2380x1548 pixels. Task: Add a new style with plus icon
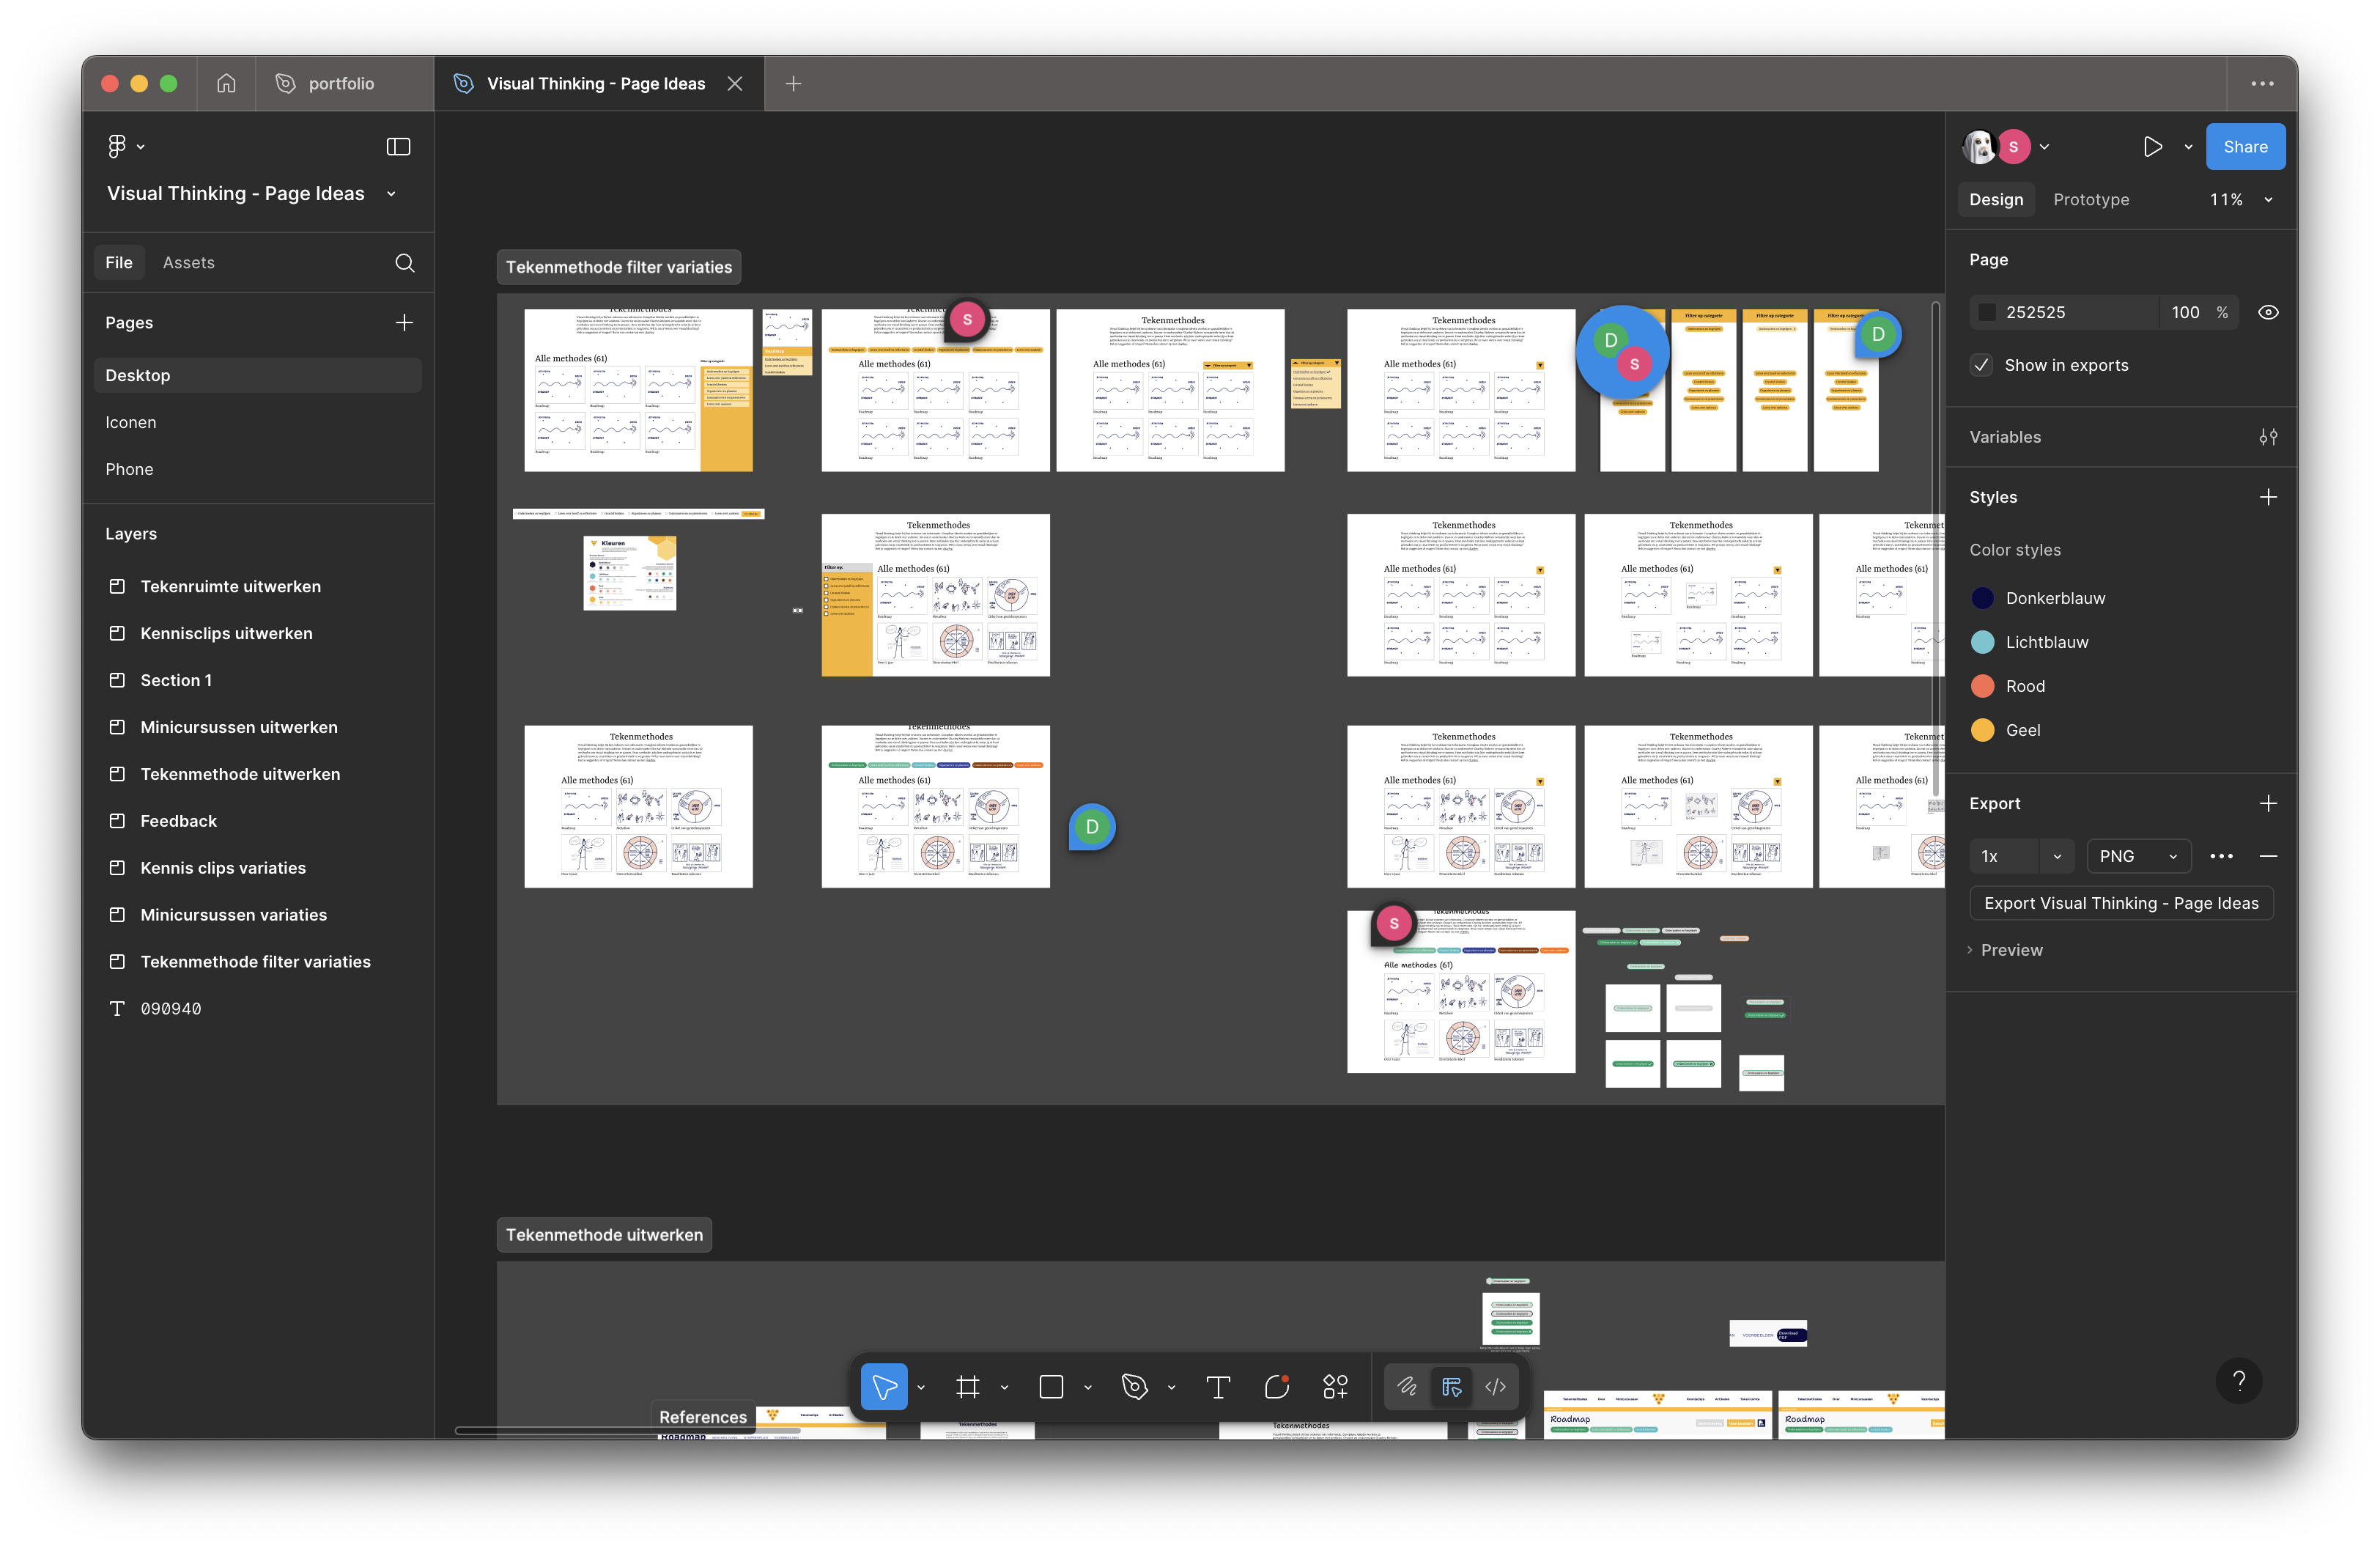click(x=2268, y=497)
